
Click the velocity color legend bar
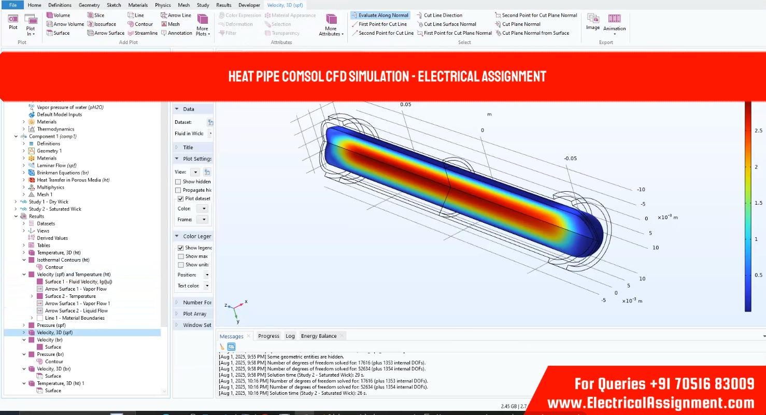[x=747, y=207]
